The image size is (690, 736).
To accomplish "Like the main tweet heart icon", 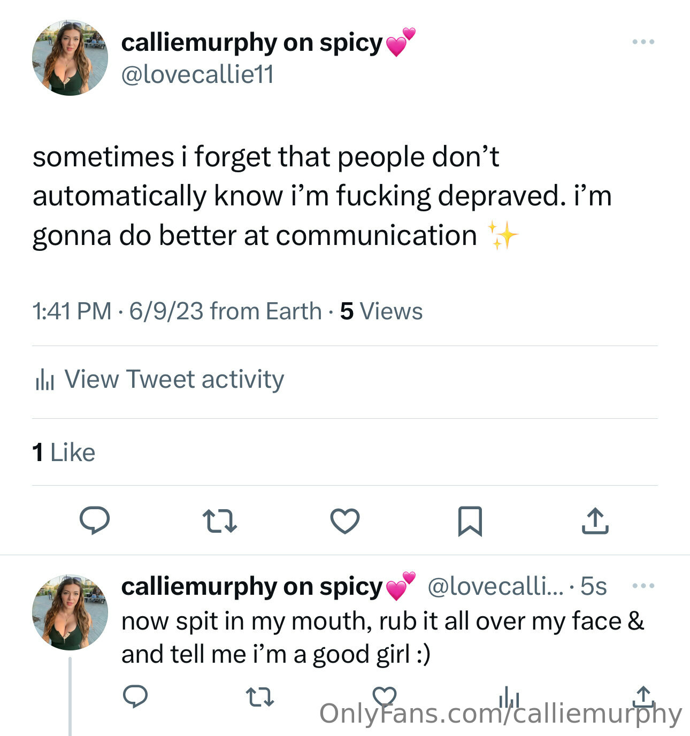I will pos(345,521).
